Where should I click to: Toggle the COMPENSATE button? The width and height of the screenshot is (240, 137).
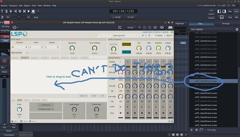(46, 105)
